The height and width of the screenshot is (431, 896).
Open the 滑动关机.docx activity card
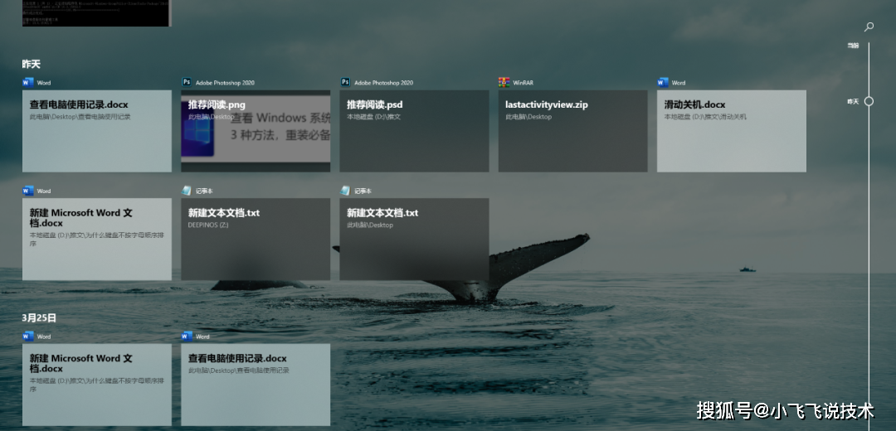[x=732, y=131]
